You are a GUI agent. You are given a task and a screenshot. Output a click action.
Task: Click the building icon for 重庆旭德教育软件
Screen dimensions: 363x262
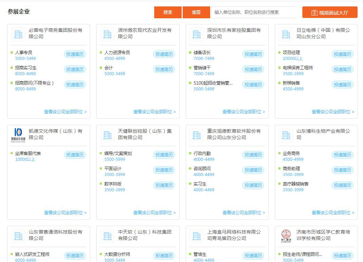pyautogui.click(x=197, y=135)
